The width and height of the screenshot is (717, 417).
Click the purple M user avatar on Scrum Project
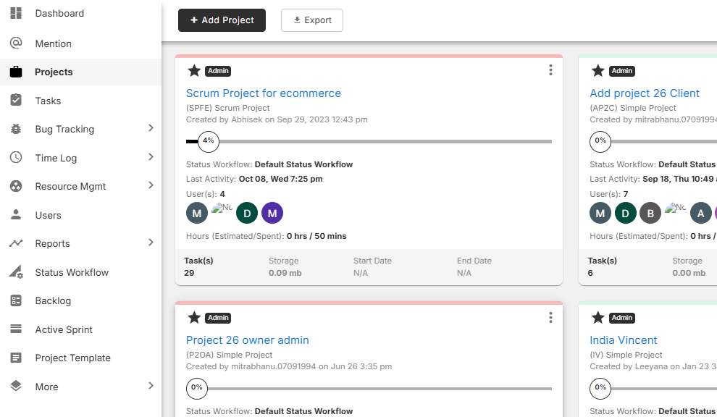[272, 213]
